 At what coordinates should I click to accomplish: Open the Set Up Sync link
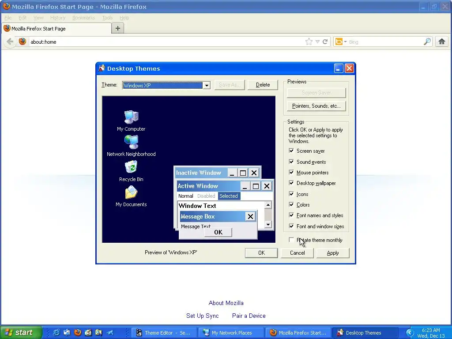(202, 316)
